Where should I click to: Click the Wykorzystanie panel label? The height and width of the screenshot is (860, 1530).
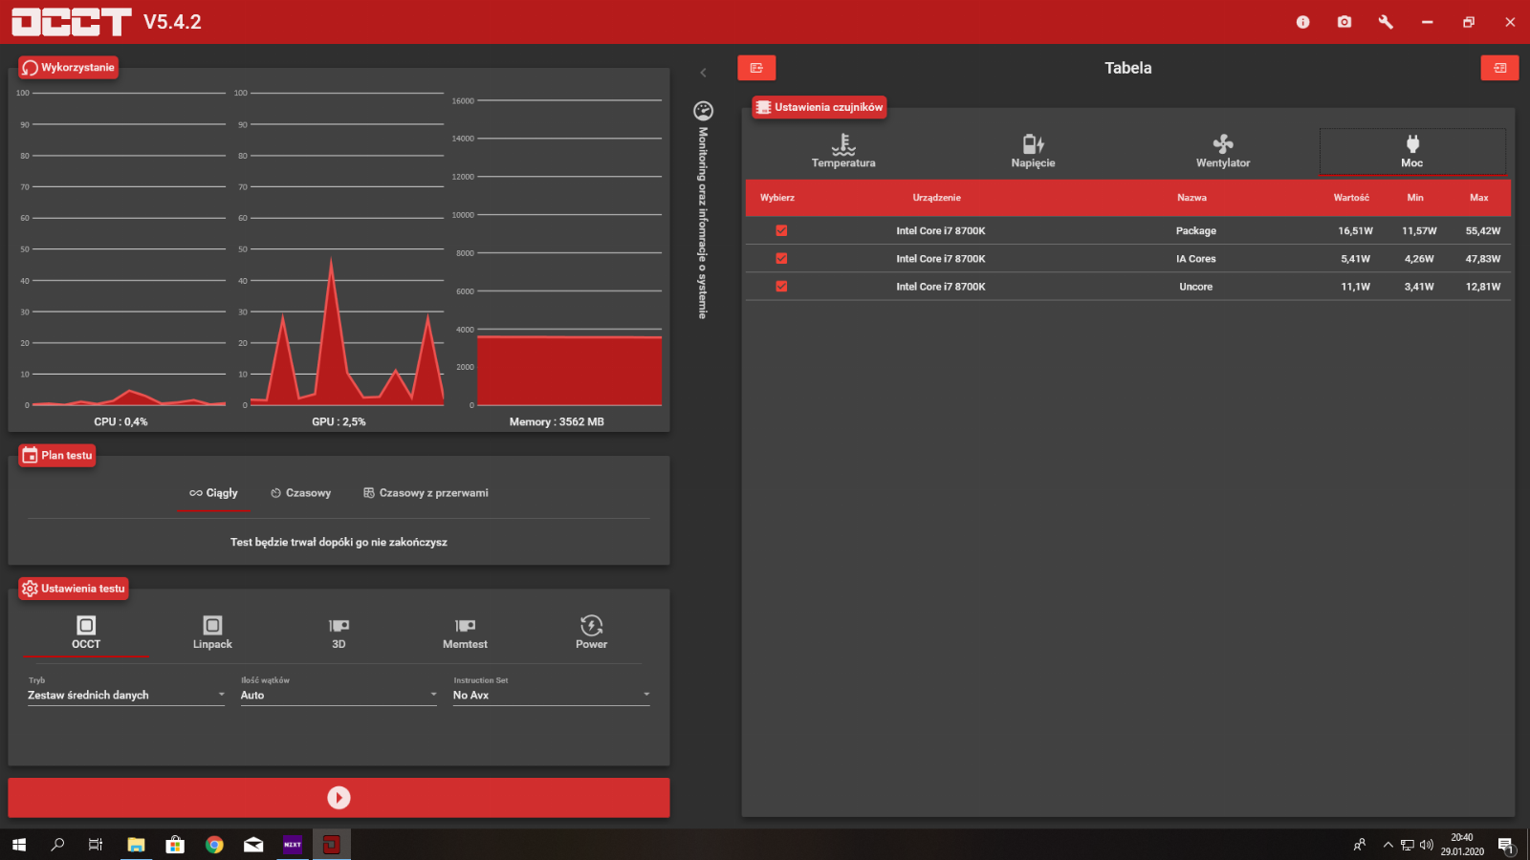tap(68, 67)
